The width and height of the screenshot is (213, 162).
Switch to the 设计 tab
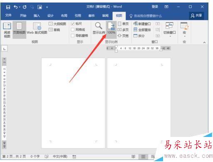coord(50,15)
